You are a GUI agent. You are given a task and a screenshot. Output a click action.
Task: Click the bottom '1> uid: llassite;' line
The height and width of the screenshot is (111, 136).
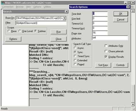(x=54, y=95)
